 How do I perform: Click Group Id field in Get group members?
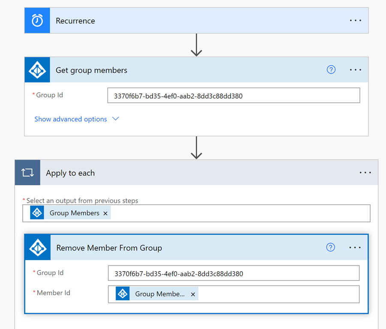tap(233, 96)
